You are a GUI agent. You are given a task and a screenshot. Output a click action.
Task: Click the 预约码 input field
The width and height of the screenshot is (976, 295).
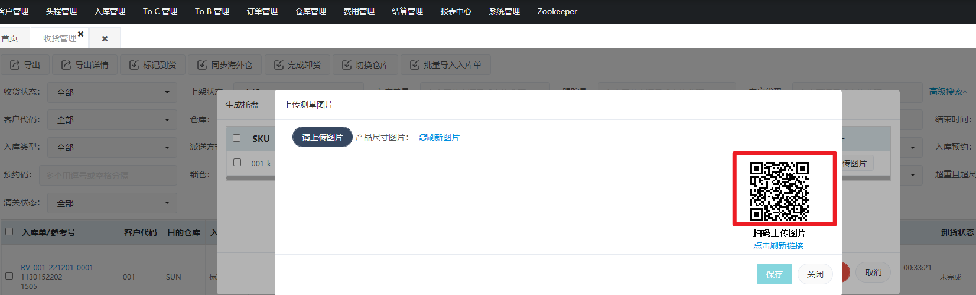[108, 175]
